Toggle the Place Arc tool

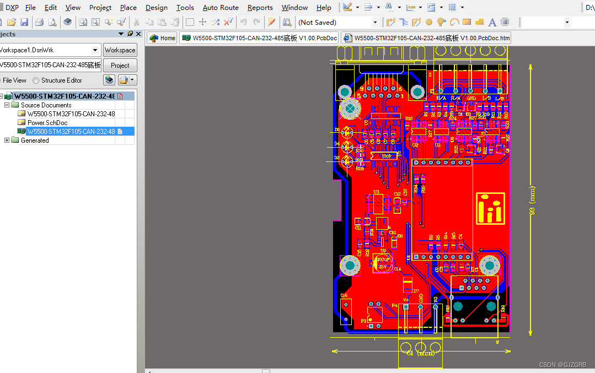(x=454, y=22)
